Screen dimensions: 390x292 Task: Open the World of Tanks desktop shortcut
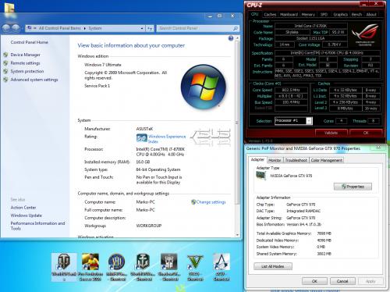pyautogui.click(x=64, y=267)
